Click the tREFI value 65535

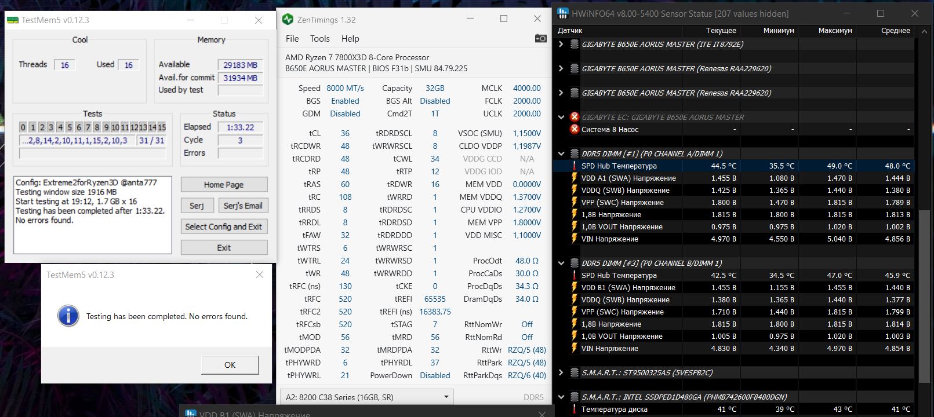tap(435, 299)
